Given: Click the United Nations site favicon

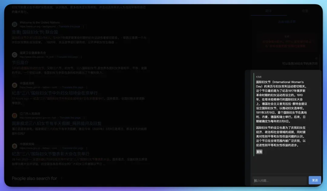Looking at the screenshot, I should 15,24.
